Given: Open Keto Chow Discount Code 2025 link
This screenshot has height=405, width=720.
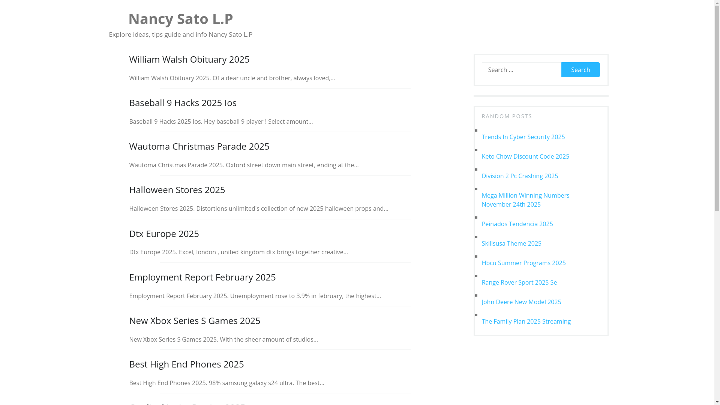Looking at the screenshot, I should tap(525, 156).
